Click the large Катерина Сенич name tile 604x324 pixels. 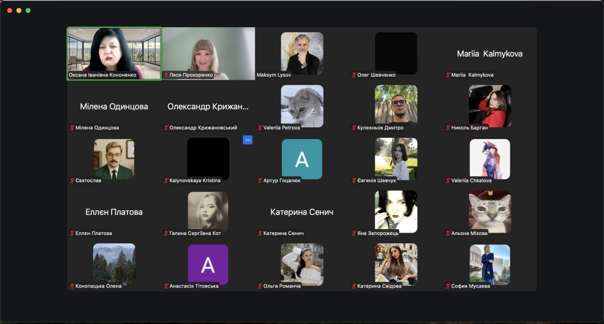point(302,212)
